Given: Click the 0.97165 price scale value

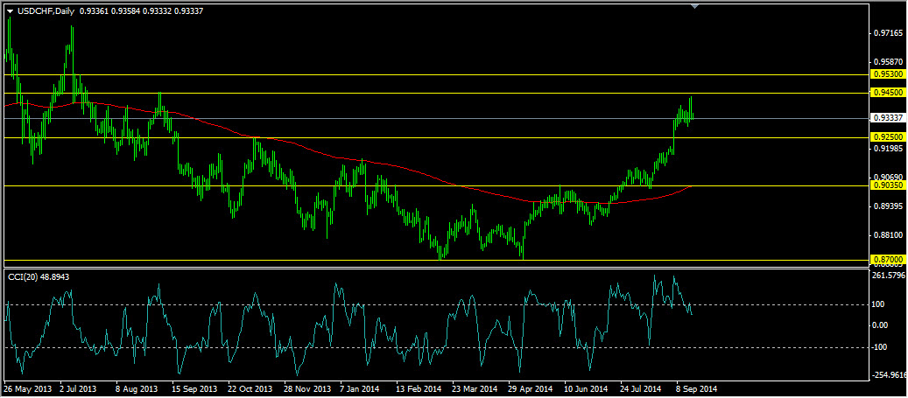Looking at the screenshot, I should coord(889,33).
